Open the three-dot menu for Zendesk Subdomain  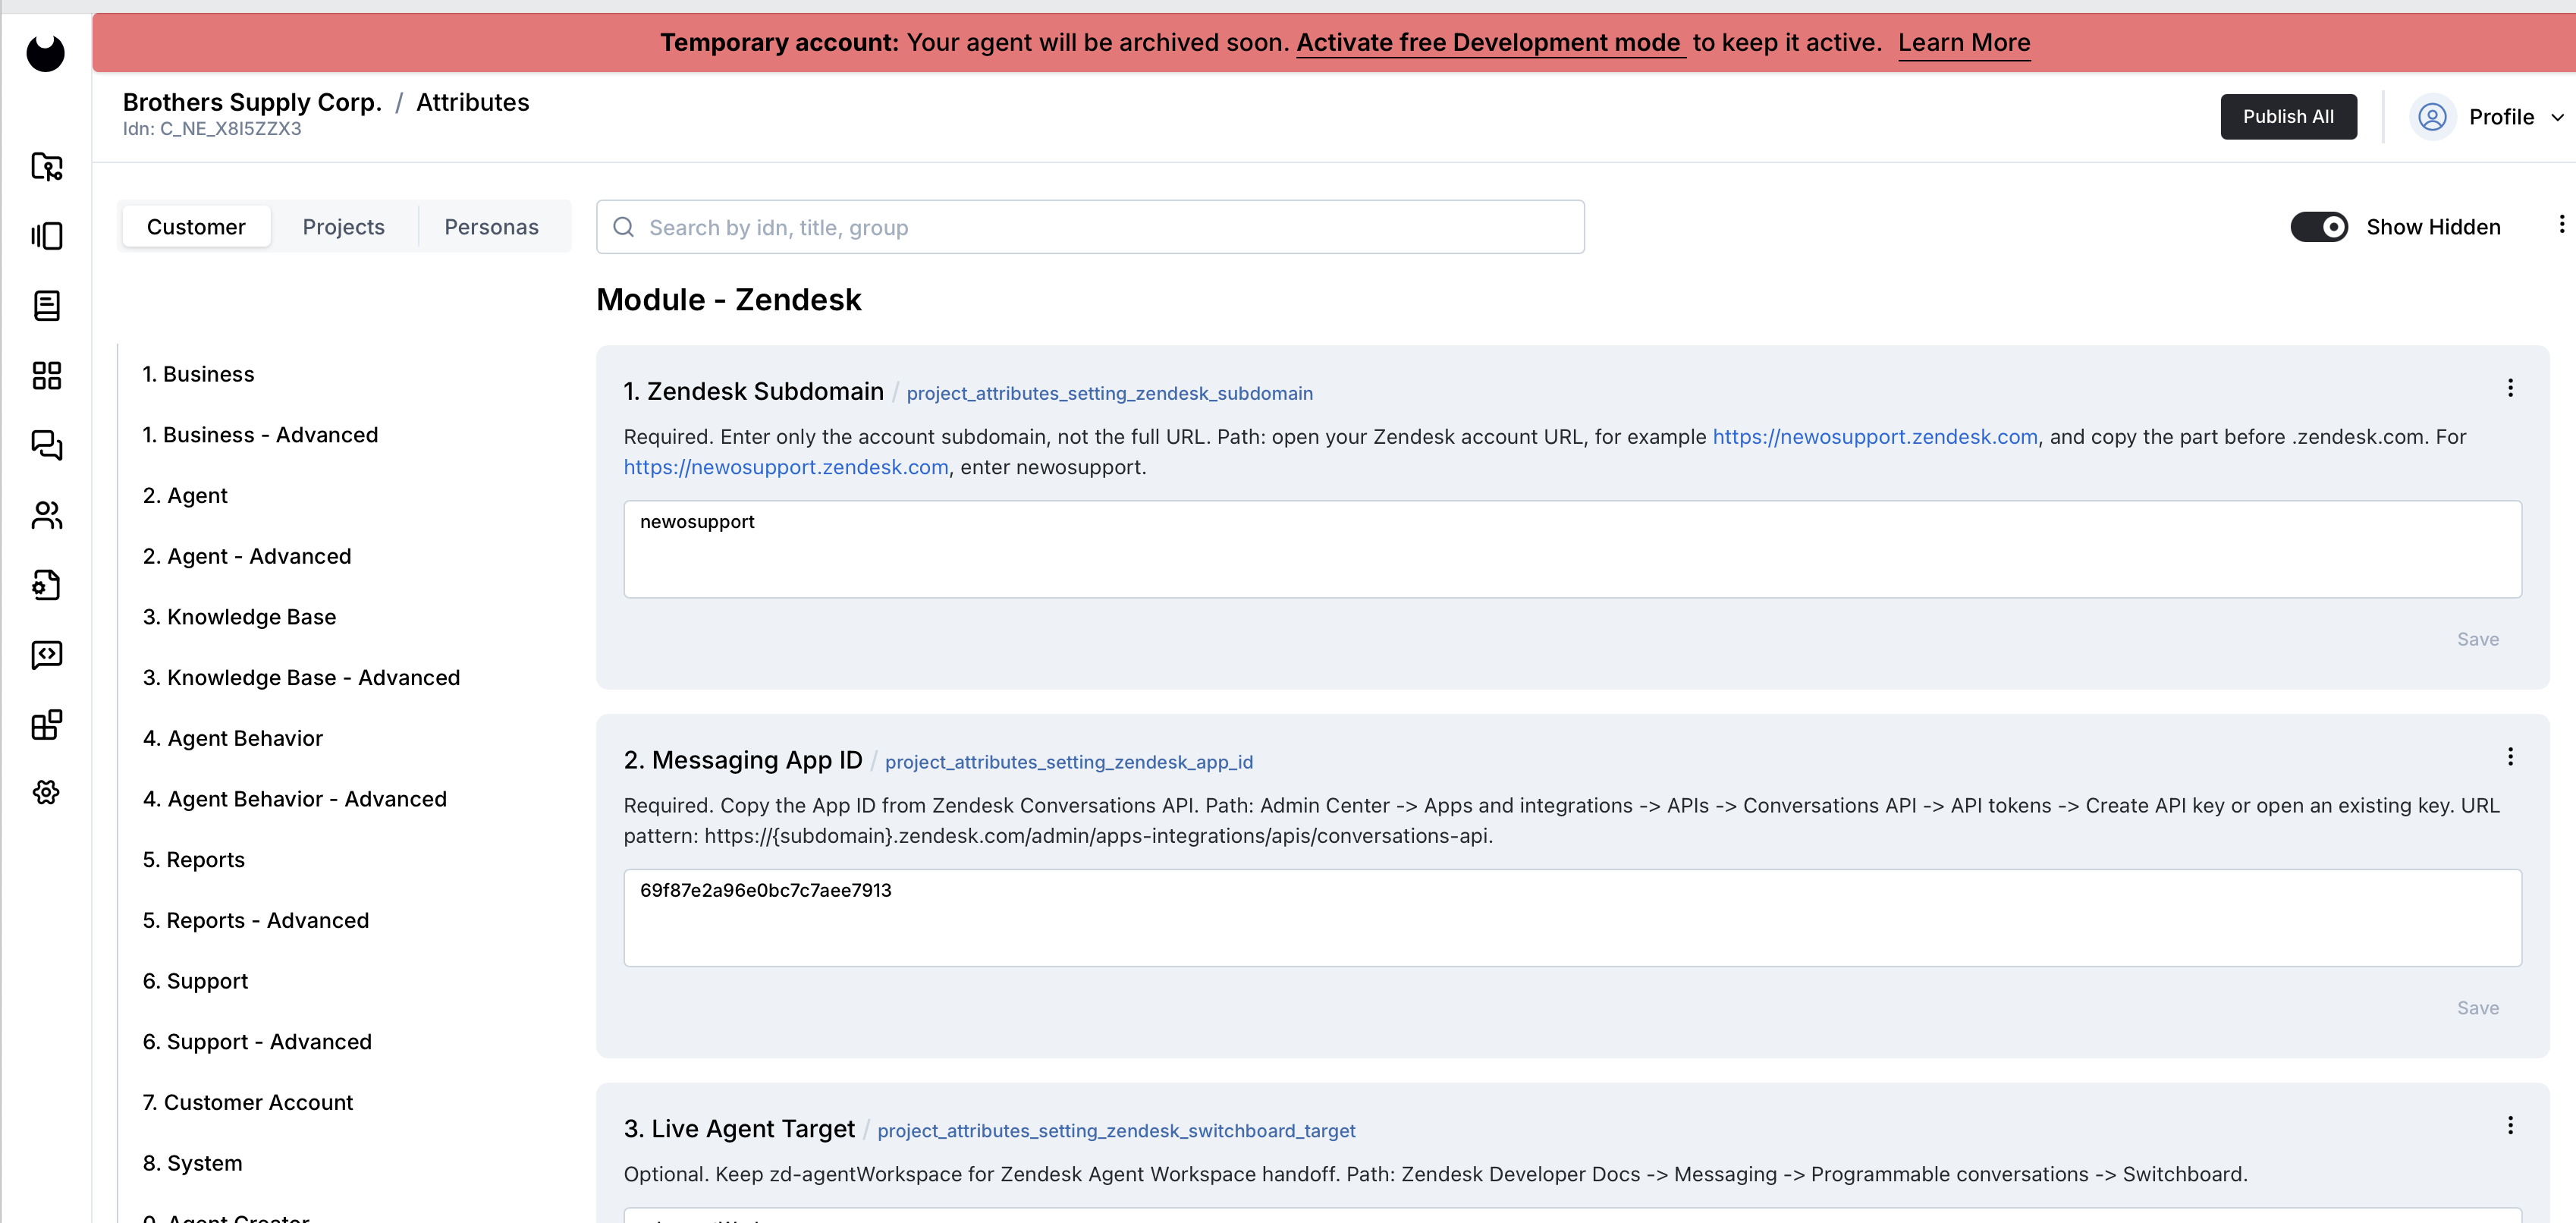(2509, 388)
